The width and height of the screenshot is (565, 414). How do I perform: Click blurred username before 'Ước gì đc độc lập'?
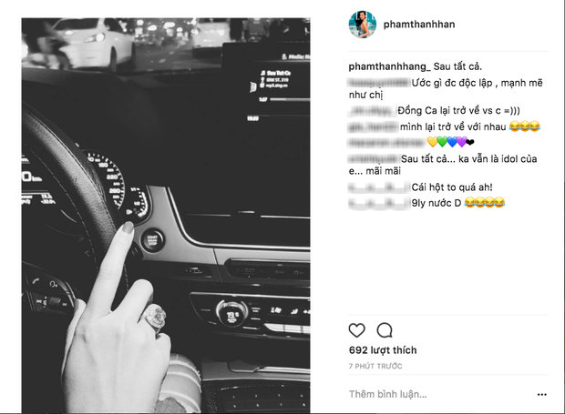pos(379,83)
